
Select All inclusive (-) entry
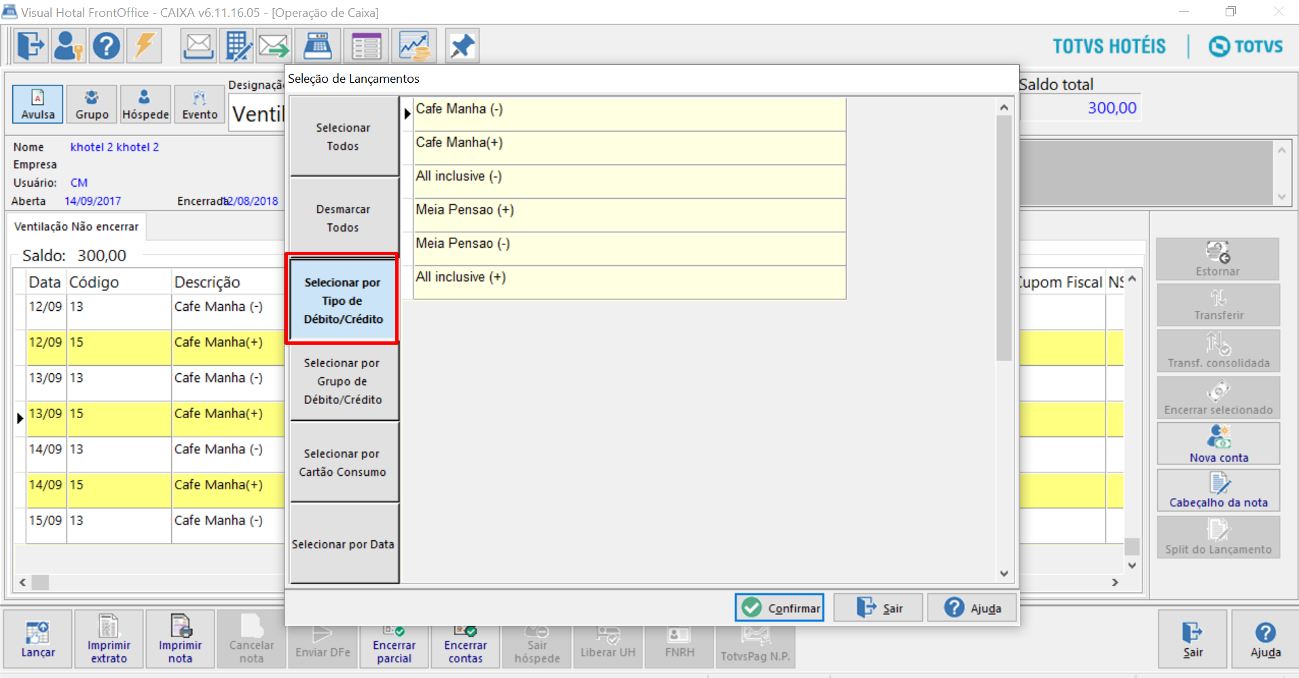[629, 181]
